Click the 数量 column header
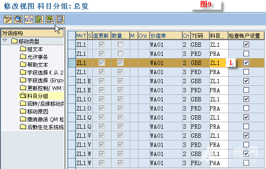The height and width of the screenshot is (169, 266). tap(120, 36)
